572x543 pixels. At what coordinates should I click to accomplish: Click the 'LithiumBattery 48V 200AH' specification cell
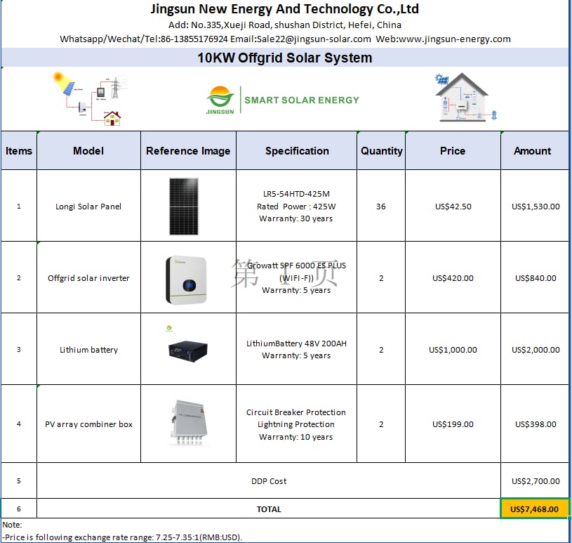(297, 348)
